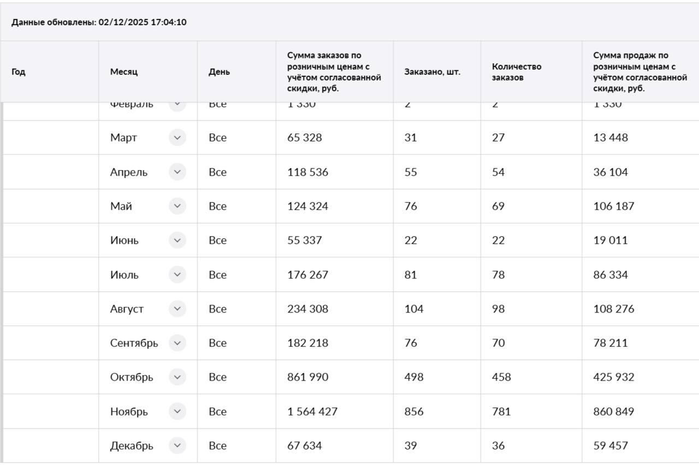Screen dimensions: 699x465
Task: Expand Июль to show daily data
Action: coord(177,275)
